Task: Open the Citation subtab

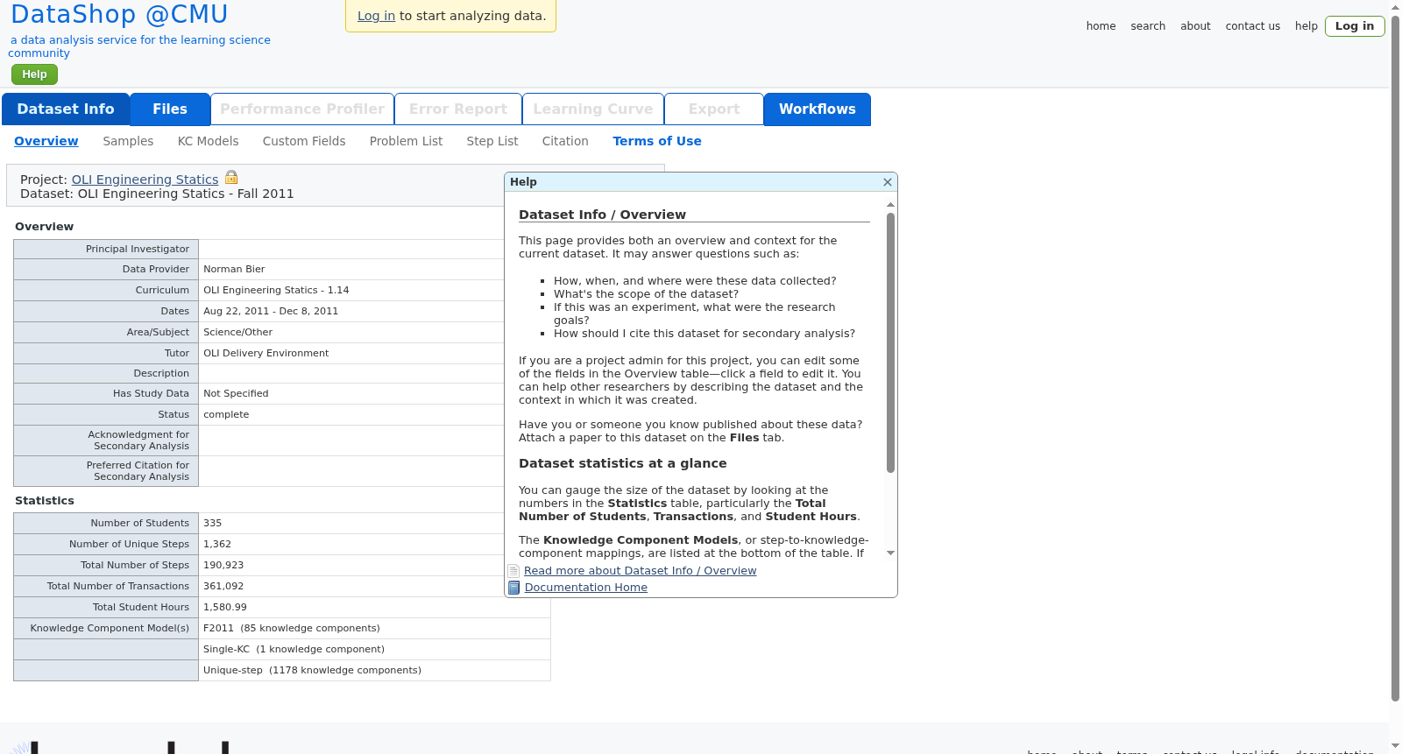Action: [565, 141]
